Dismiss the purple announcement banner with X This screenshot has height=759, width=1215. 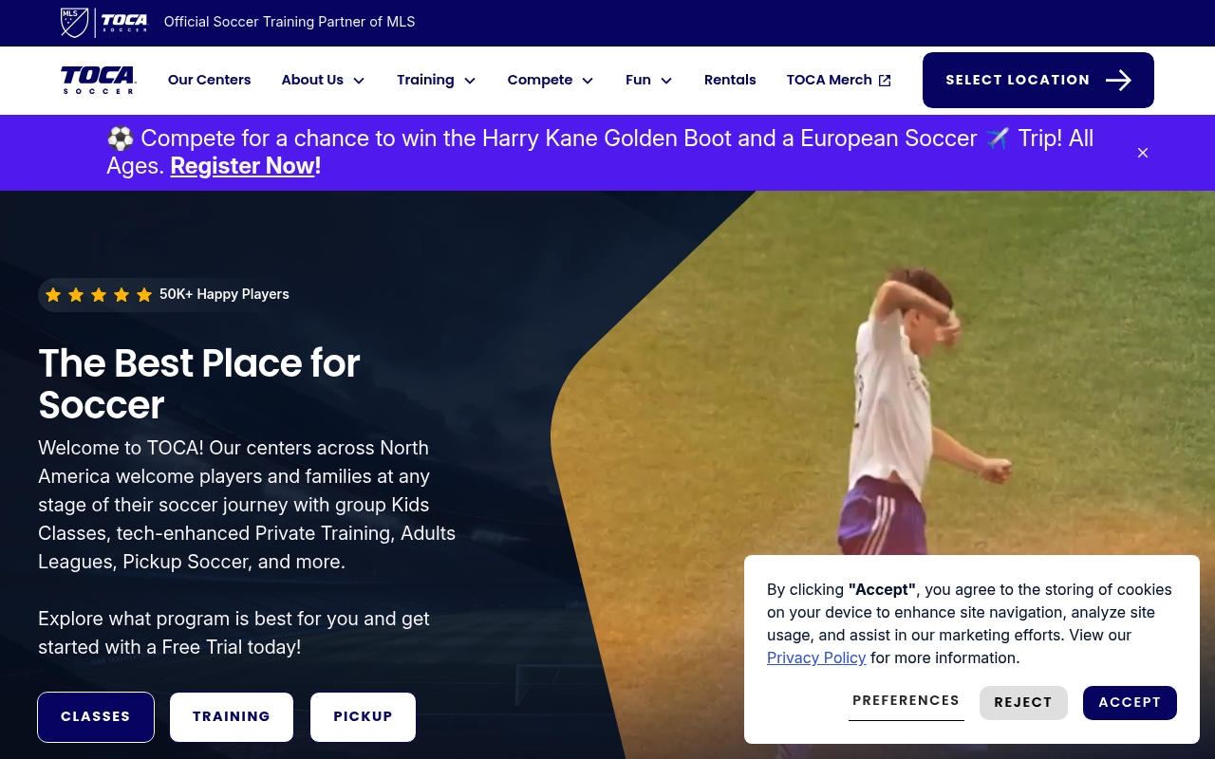(1143, 153)
